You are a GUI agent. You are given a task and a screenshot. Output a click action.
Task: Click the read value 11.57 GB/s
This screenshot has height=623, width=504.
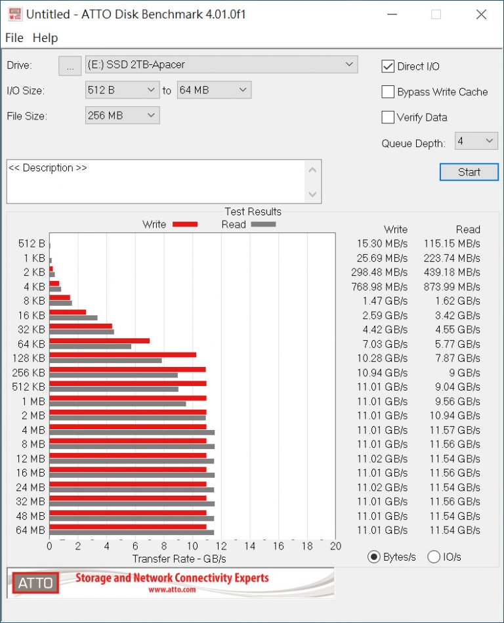pos(455,430)
